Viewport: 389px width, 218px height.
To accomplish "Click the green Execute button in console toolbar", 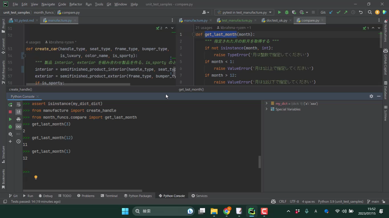I will [x=10, y=119].
